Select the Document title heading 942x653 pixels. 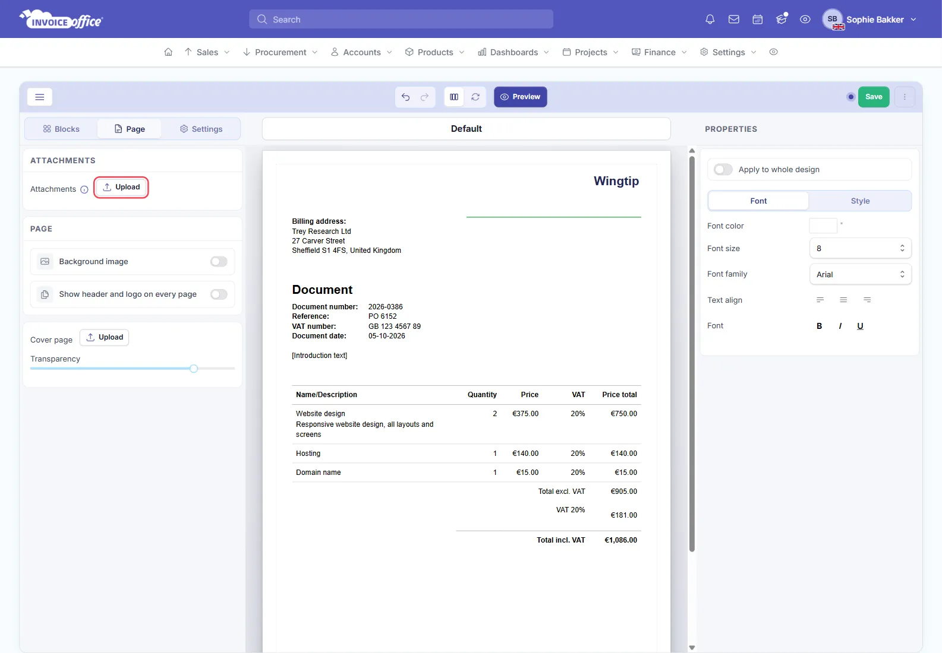tap(322, 290)
